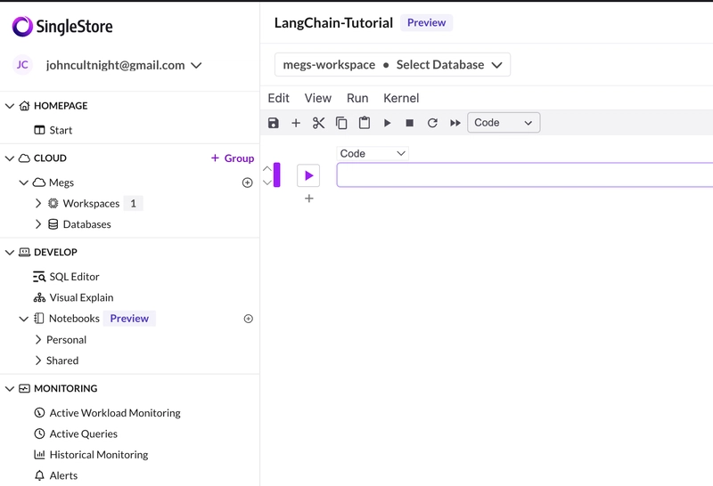Insert a cell with the toolbar plus icon
The image size is (713, 486).
click(x=296, y=123)
